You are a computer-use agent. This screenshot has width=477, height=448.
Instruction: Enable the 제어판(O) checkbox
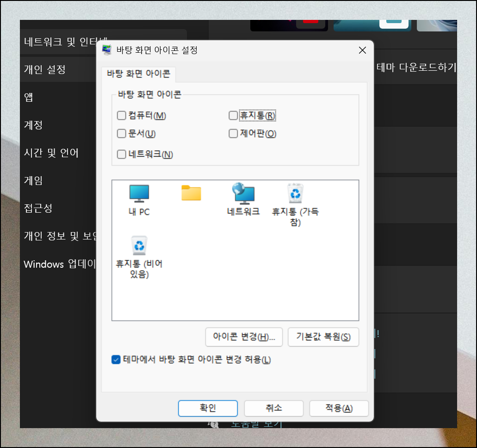click(233, 134)
